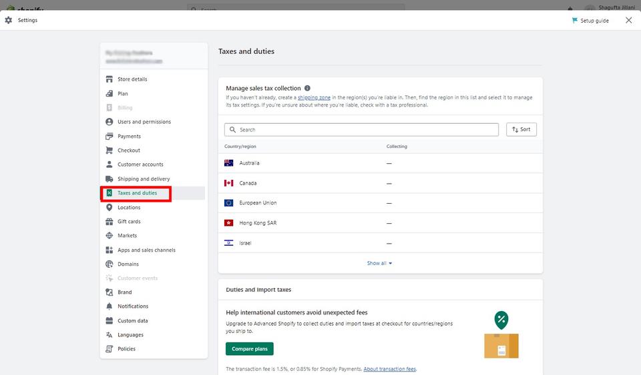Open Notifications settings

(x=133, y=306)
